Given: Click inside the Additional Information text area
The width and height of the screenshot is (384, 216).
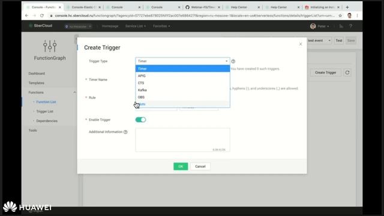Looking at the screenshot, I should click(182, 140).
